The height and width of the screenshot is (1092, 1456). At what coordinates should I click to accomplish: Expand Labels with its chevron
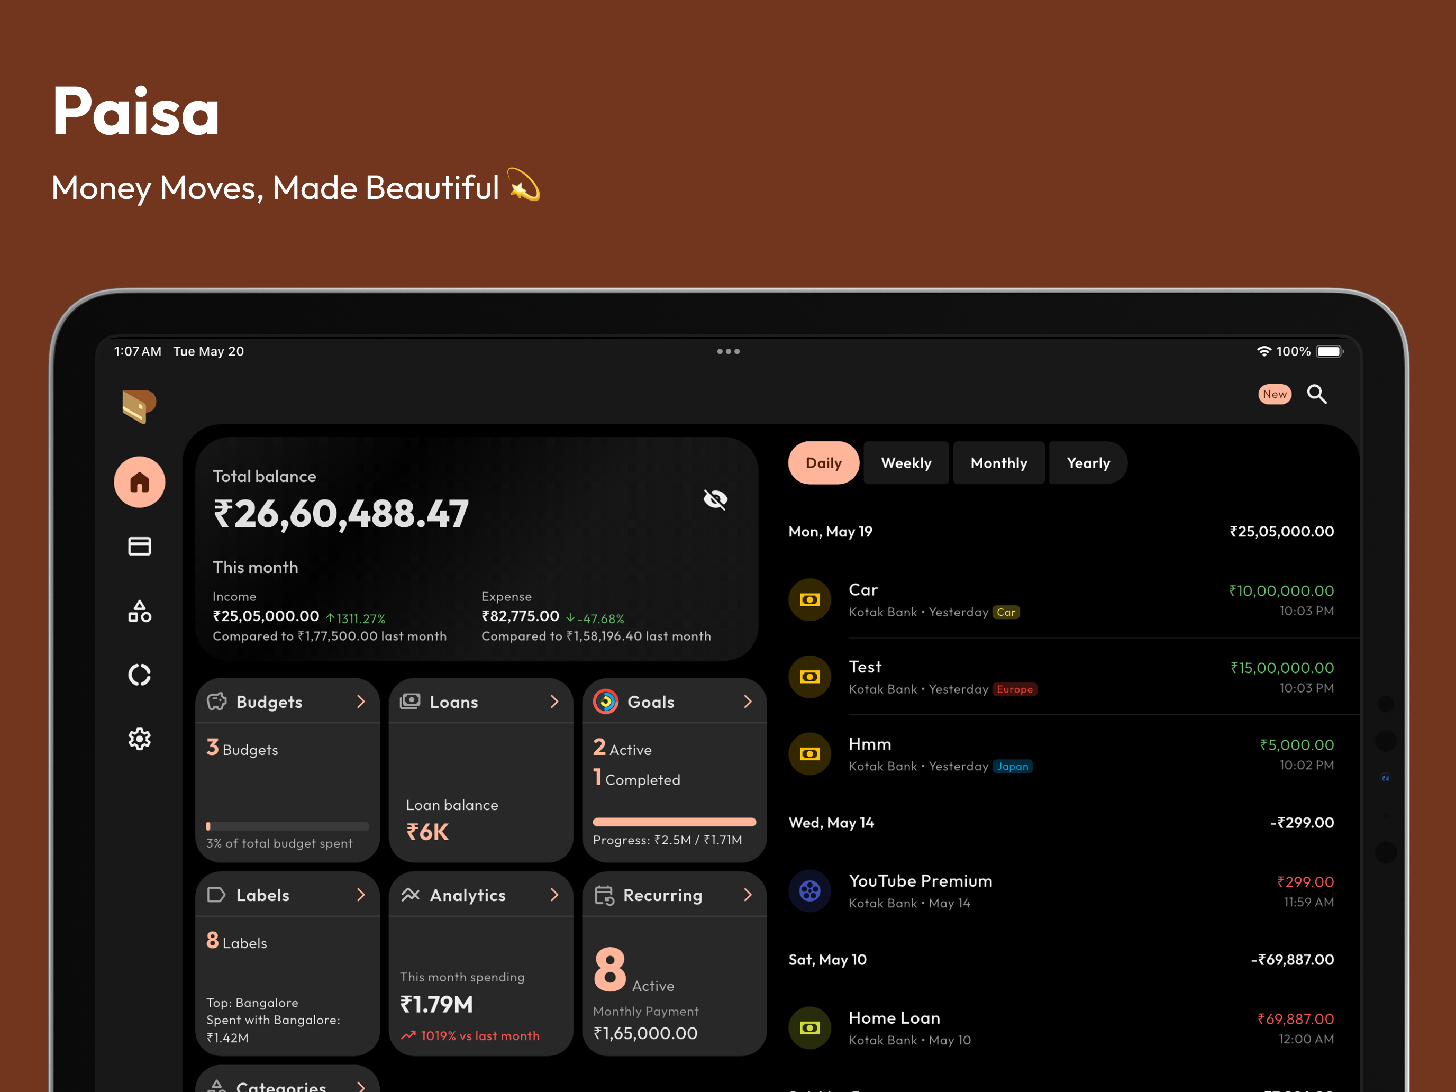coord(361,895)
